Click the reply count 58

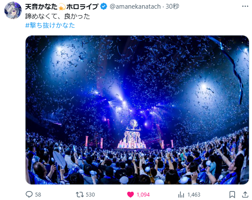click(x=38, y=195)
